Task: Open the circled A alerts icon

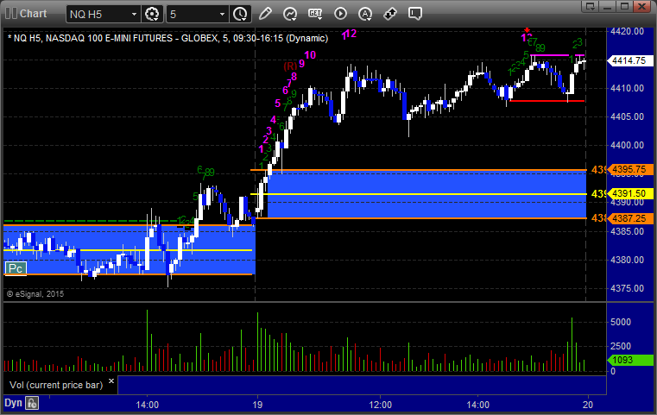Action: coord(365,14)
